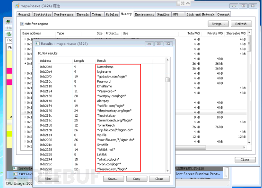Switch to the Threads tab

point(83,14)
